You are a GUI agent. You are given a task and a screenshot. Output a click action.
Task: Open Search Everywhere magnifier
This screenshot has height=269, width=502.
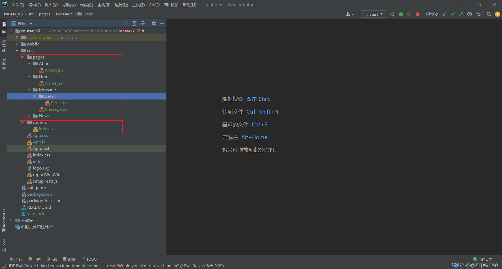489,14
